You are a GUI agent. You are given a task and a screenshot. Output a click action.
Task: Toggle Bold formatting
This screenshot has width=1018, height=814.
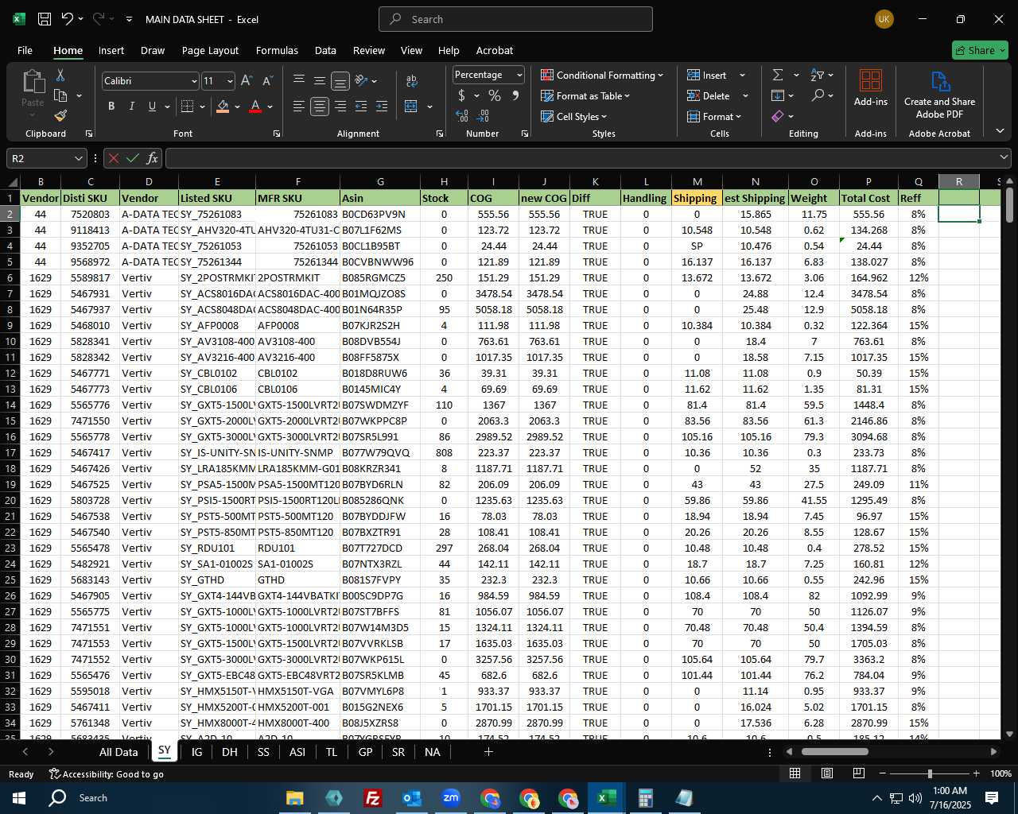click(111, 107)
